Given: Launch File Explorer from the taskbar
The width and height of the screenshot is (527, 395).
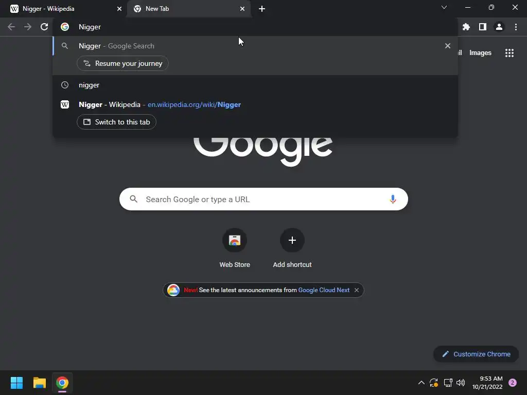Looking at the screenshot, I should 39,383.
